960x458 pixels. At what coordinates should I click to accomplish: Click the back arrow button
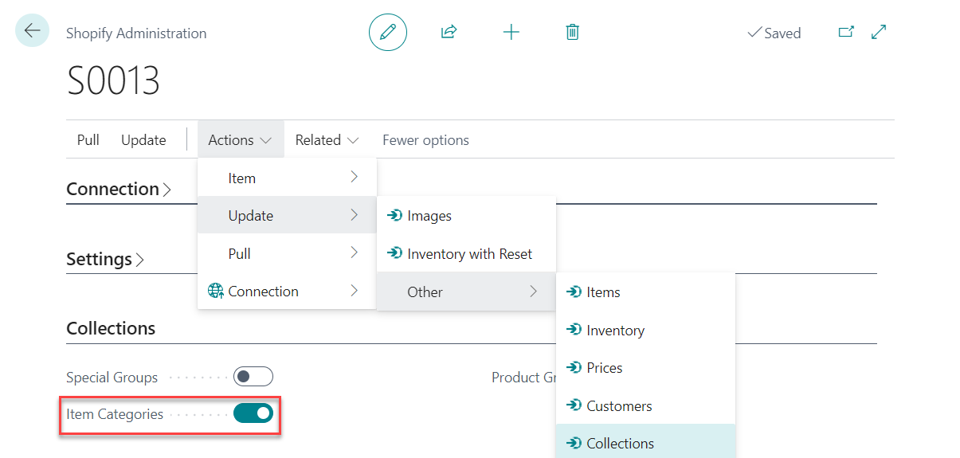click(32, 31)
